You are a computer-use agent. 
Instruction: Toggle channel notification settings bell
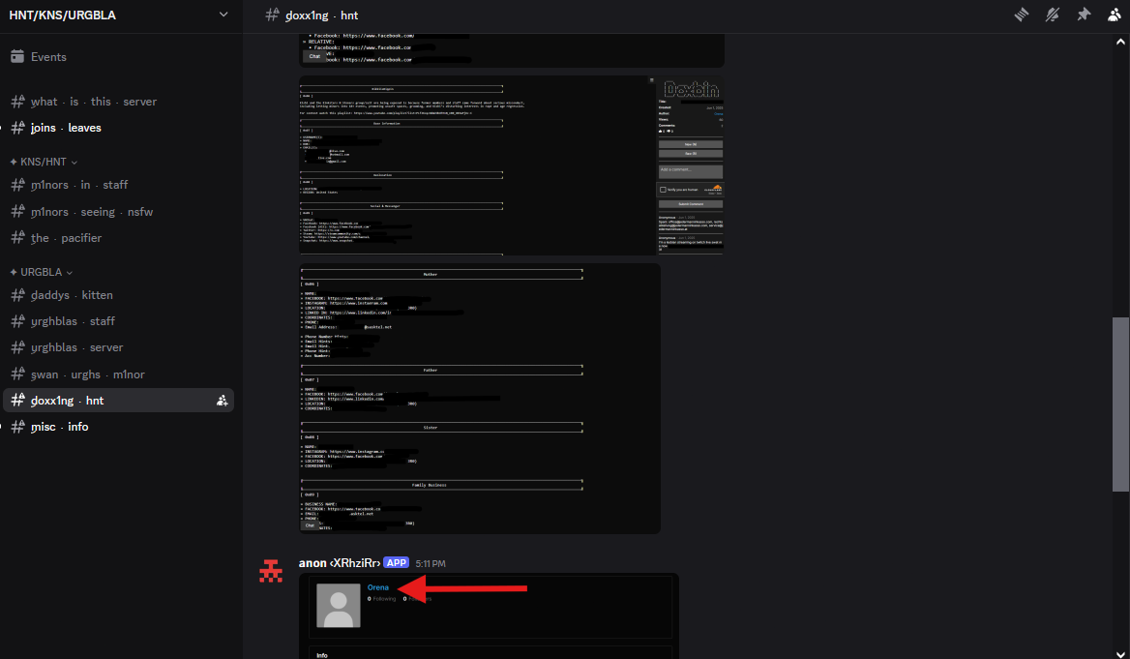(1053, 15)
